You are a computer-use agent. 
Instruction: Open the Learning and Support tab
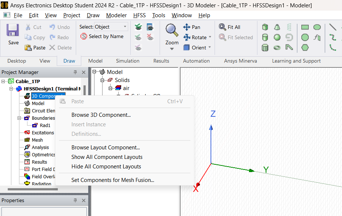click(296, 61)
